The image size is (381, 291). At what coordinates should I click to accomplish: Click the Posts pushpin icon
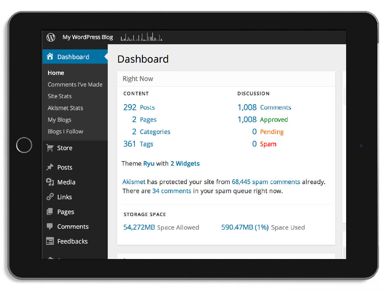pos(50,167)
